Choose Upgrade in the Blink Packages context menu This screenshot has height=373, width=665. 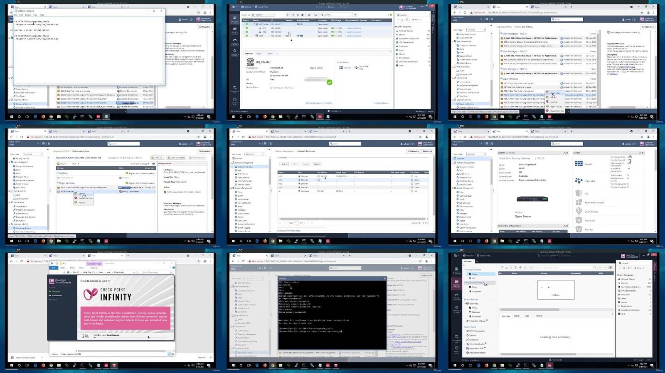[x=554, y=102]
